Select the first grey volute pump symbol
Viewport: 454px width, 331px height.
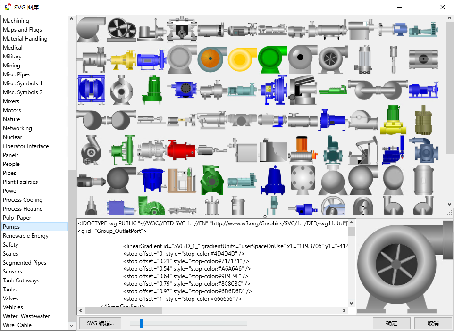pyautogui.click(x=91, y=29)
